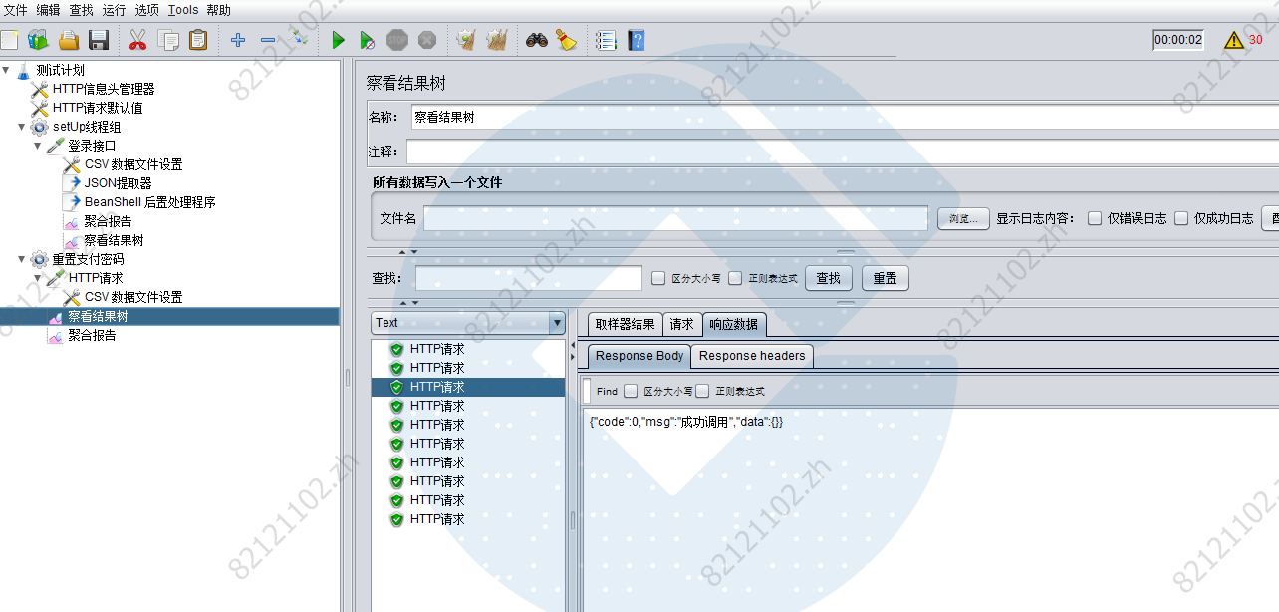Click Start no pauses icon
This screenshot has width=1279, height=612.
[367, 40]
